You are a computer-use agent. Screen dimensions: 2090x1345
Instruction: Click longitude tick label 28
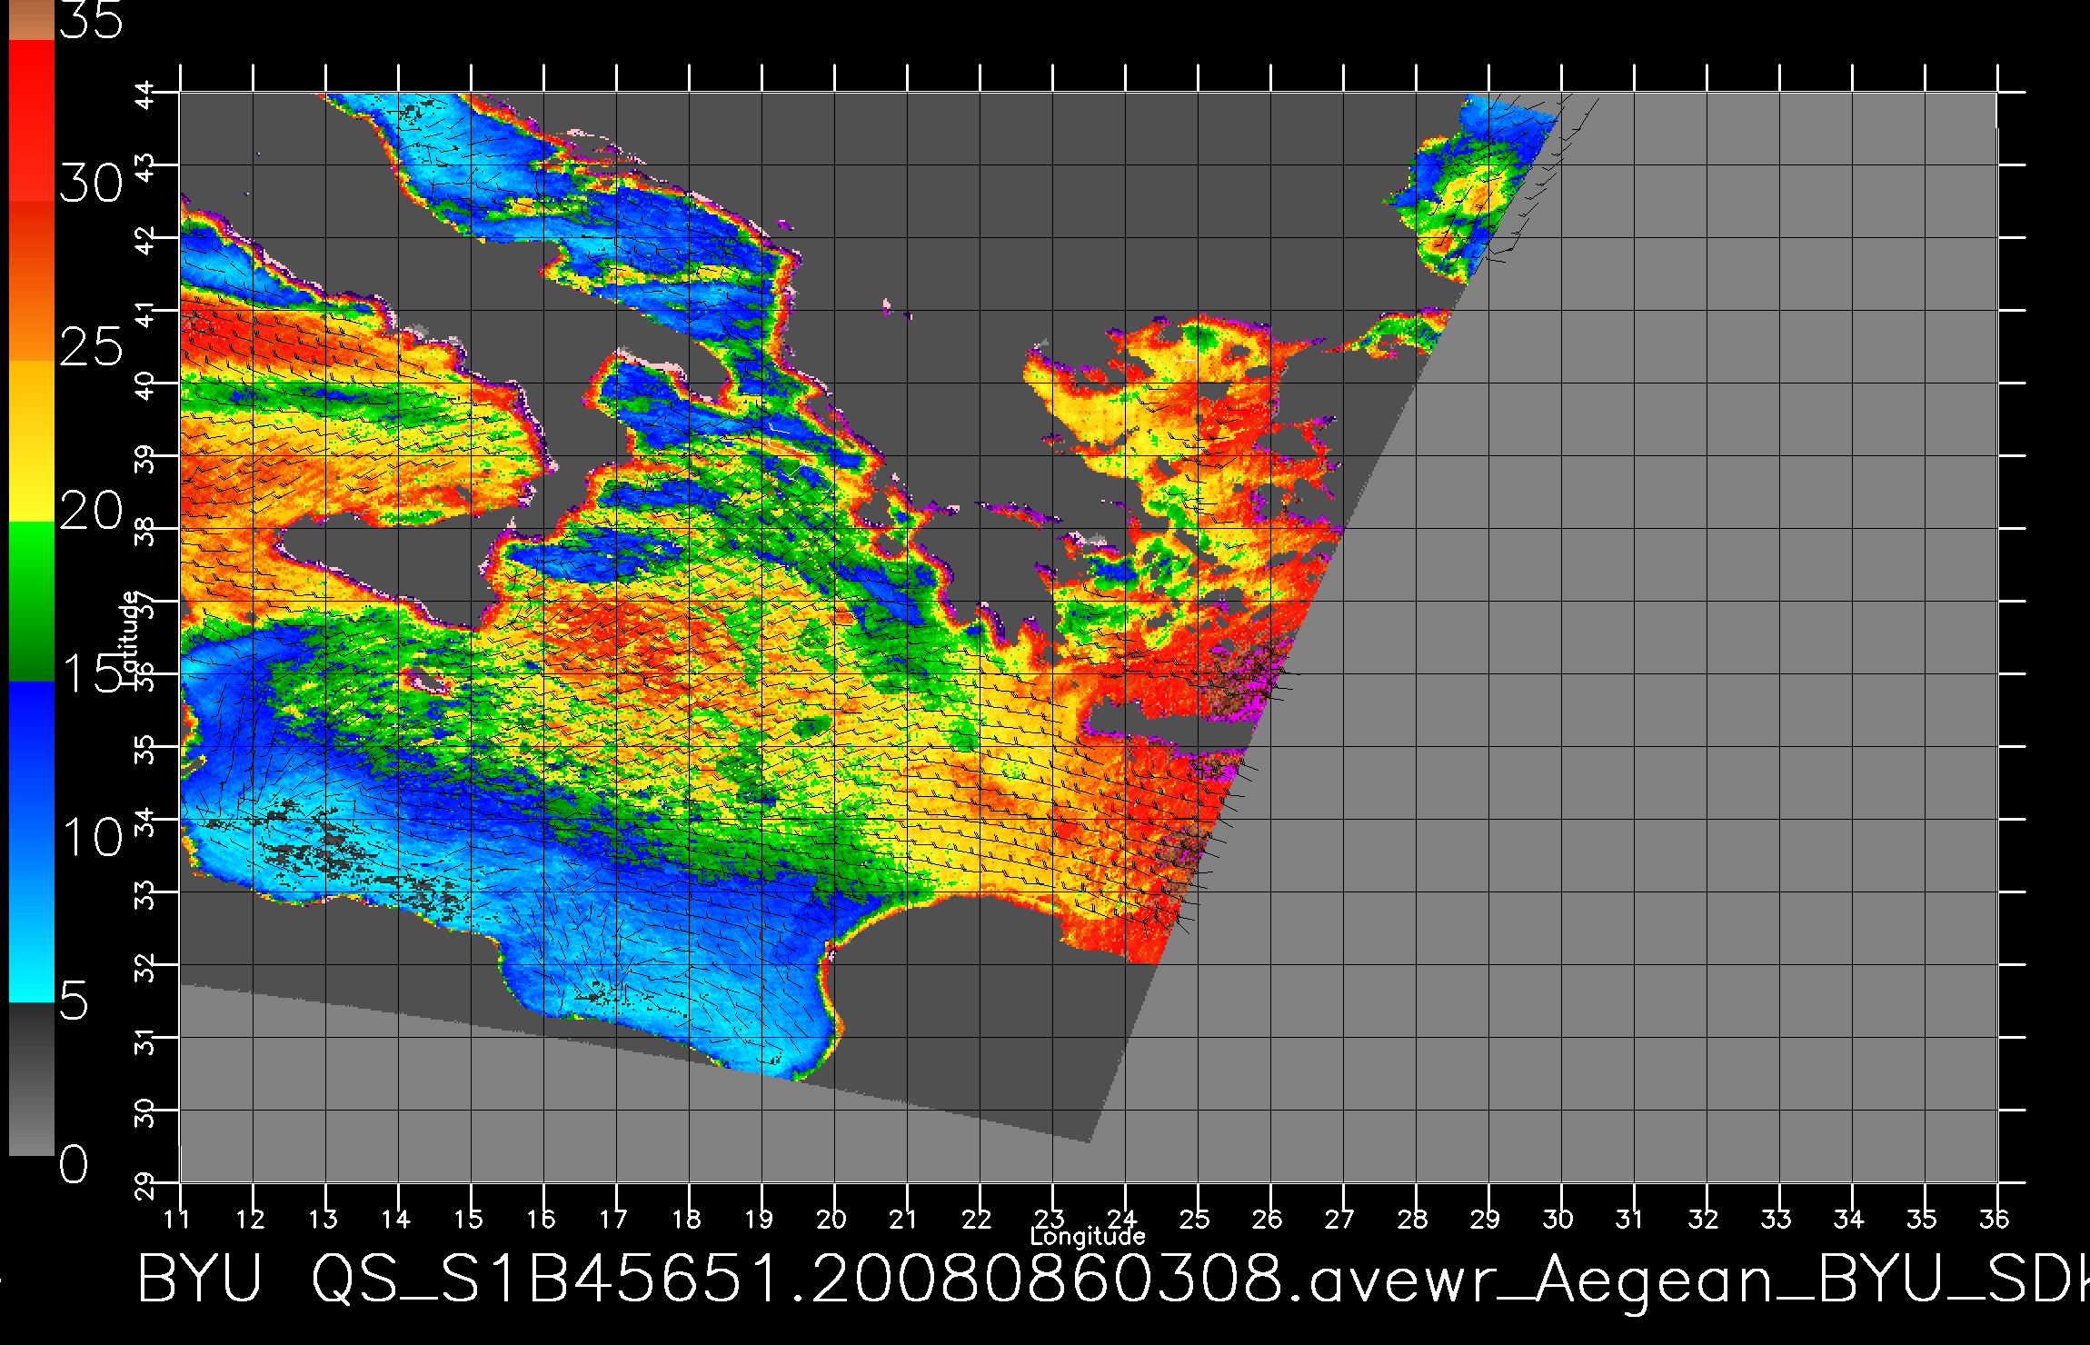pos(1413,1219)
